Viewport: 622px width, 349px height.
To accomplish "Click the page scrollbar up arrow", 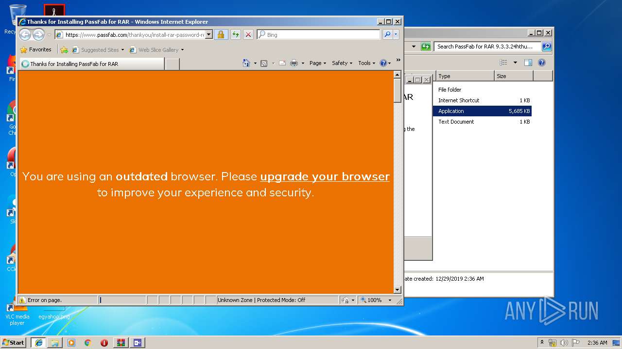I will (397, 75).
